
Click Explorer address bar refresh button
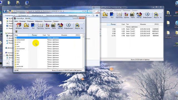coord(85,11)
